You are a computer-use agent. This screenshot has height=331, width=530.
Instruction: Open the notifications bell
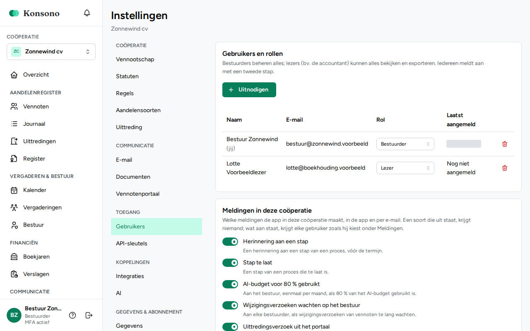pyautogui.click(x=87, y=13)
